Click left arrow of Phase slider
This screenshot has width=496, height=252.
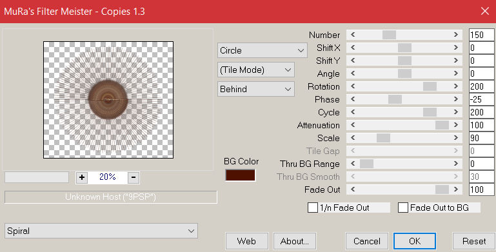click(x=353, y=99)
